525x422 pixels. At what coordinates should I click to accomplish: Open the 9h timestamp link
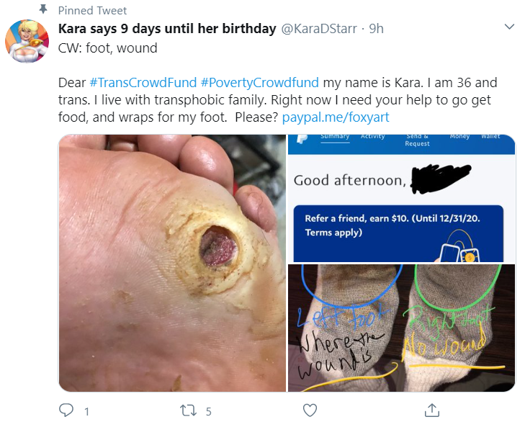tap(377, 29)
